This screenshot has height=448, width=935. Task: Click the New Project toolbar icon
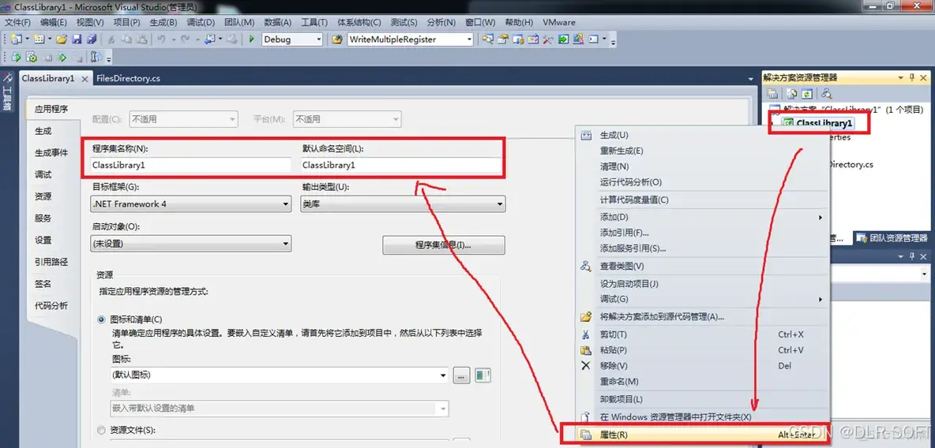pyautogui.click(x=16, y=39)
